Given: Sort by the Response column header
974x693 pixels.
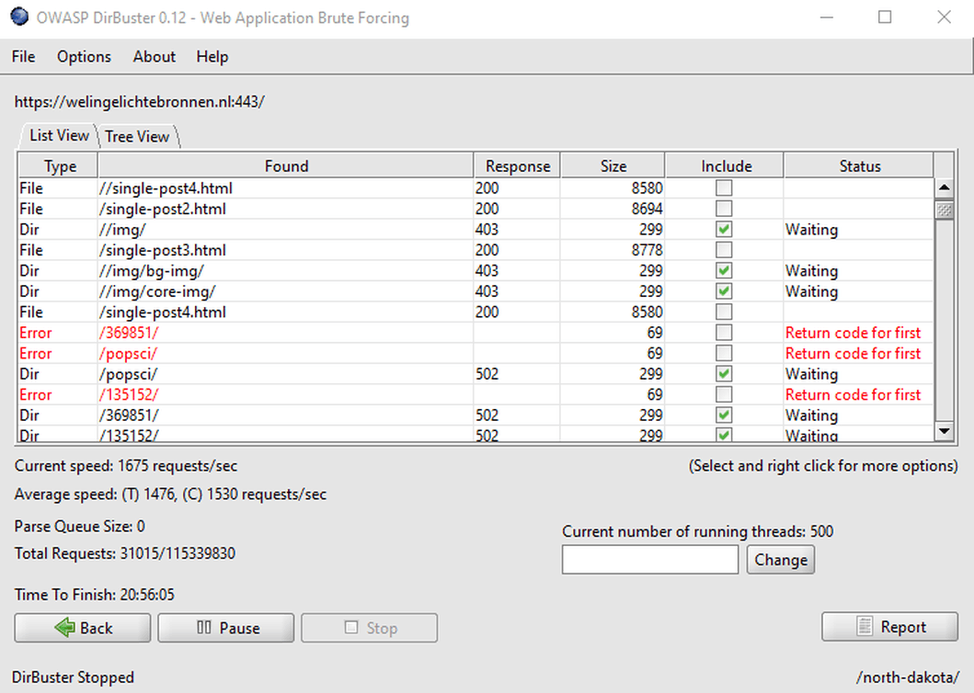Looking at the screenshot, I should point(518,165).
